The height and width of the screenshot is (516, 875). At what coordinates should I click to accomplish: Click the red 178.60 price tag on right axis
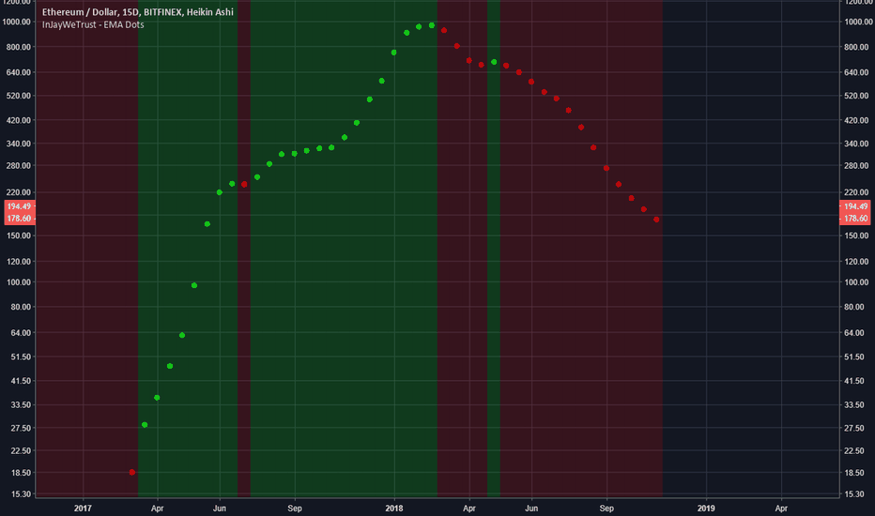855,219
